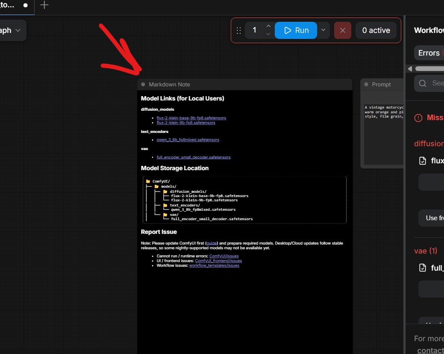
Task: Click the ComfyUI/ folder line in tree
Action: click(158, 181)
